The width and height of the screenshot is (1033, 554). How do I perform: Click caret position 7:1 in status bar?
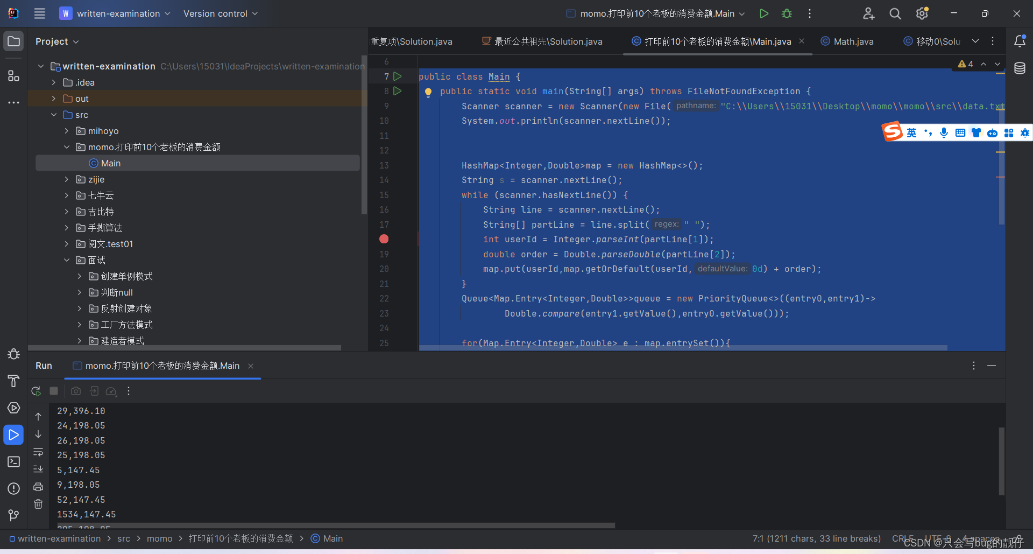pos(817,538)
